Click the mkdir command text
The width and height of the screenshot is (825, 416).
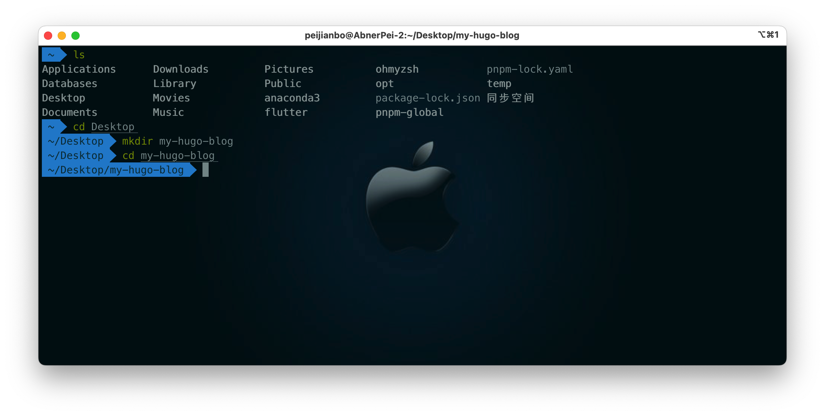[137, 141]
